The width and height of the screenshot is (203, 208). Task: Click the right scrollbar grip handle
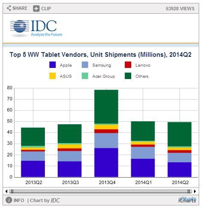click(x=189, y=191)
